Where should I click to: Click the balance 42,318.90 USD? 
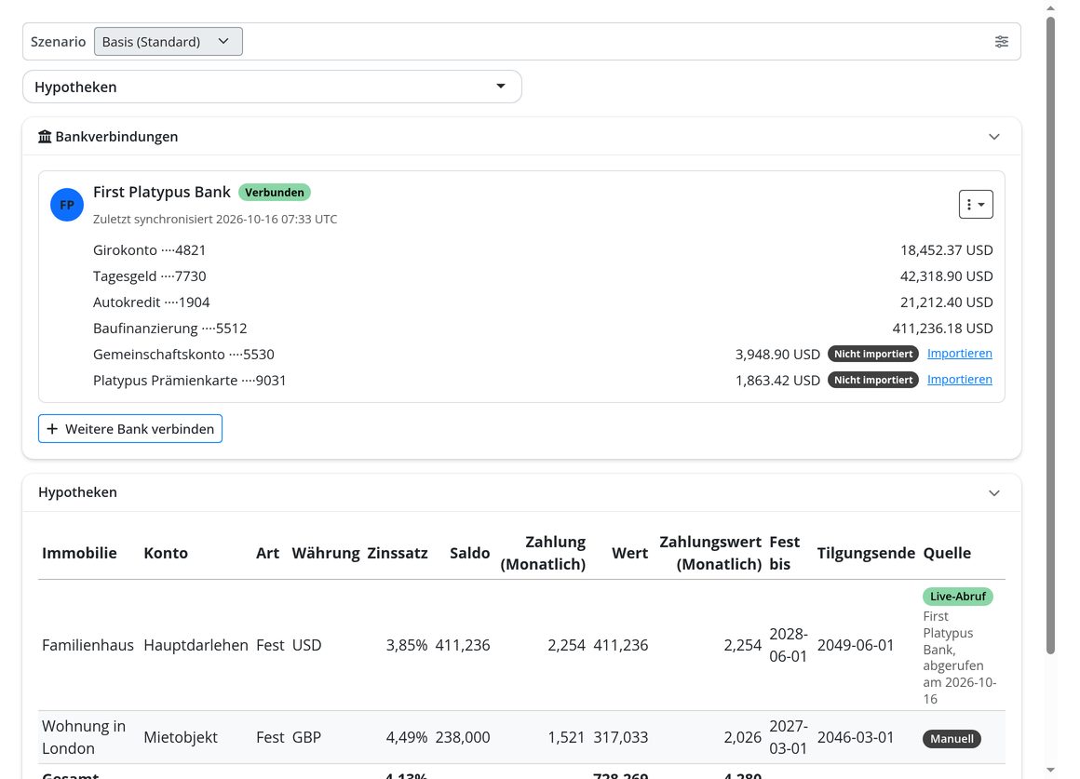[x=946, y=276]
